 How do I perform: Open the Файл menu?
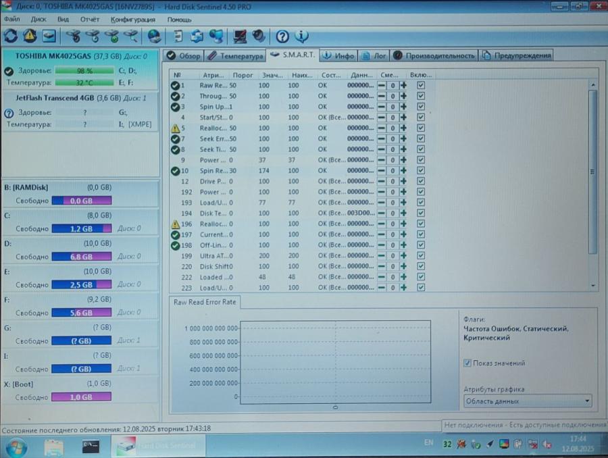[x=12, y=19]
